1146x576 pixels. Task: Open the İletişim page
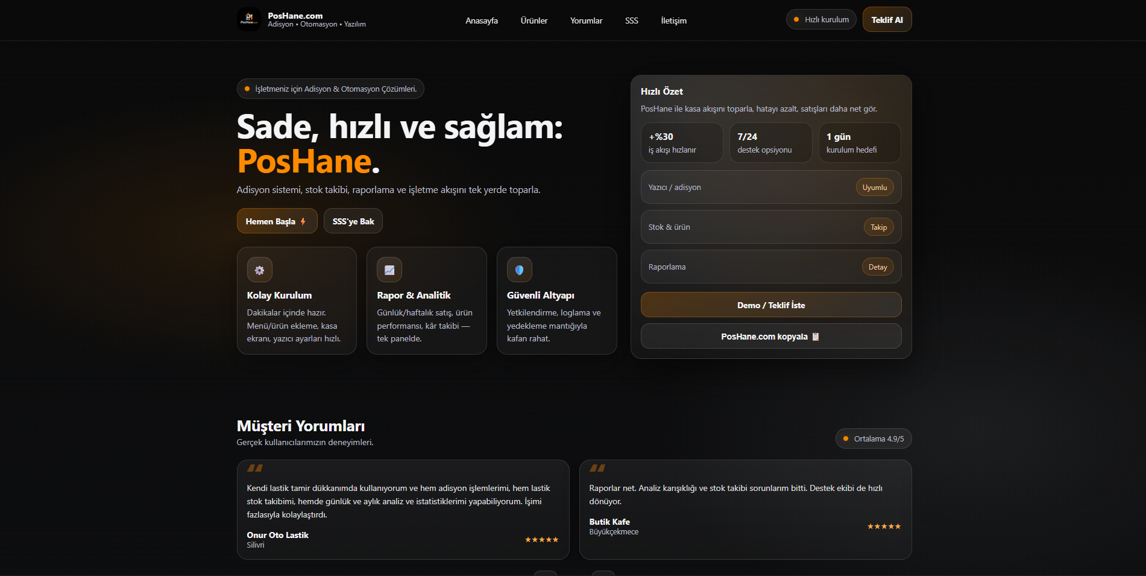click(x=673, y=20)
